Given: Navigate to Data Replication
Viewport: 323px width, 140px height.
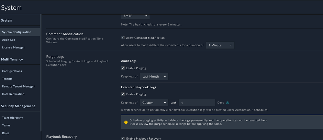Looking at the screenshot, I should pyautogui.click(x=13, y=94).
